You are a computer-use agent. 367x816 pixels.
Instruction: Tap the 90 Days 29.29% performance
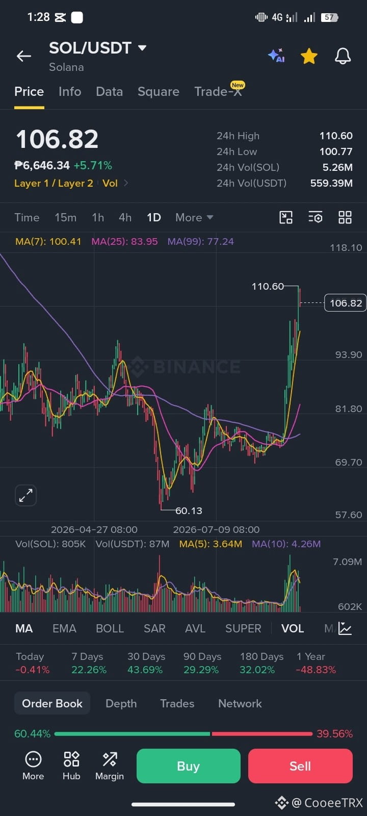(202, 663)
